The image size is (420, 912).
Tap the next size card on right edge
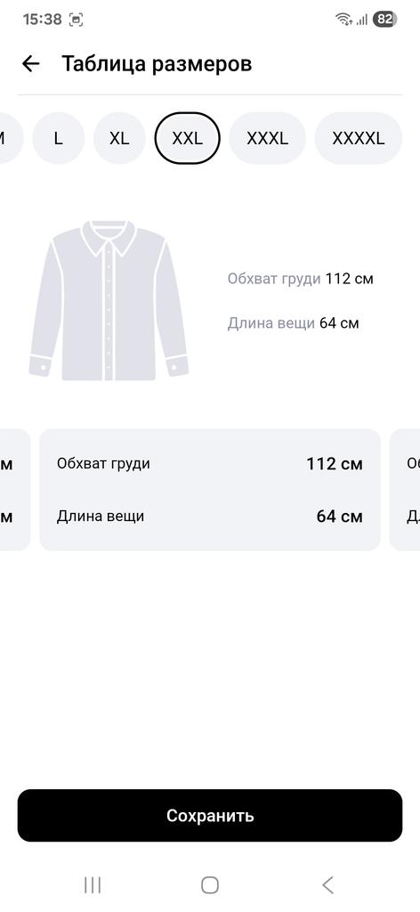pyautogui.click(x=405, y=490)
